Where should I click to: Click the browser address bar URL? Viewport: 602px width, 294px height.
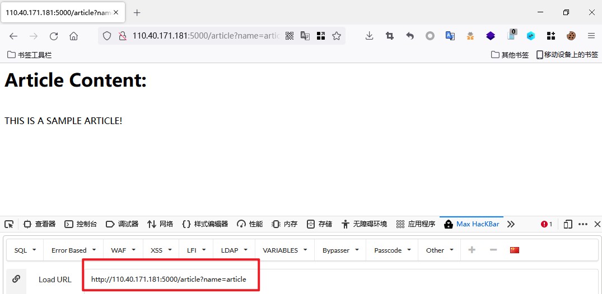click(206, 36)
